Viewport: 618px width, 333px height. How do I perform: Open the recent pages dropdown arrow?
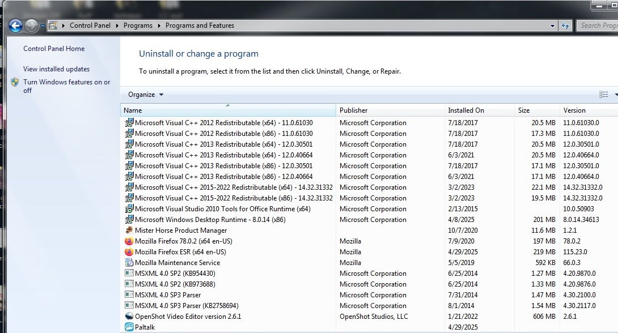pos(43,26)
